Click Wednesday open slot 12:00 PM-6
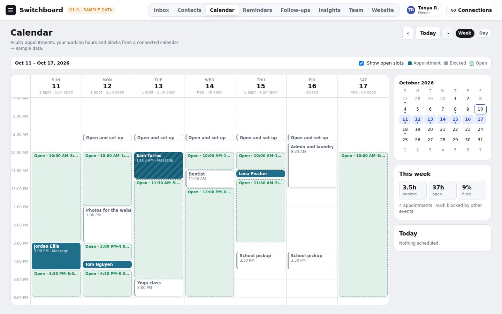 pos(210,242)
